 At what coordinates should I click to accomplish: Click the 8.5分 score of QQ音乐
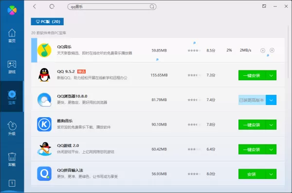211,51
